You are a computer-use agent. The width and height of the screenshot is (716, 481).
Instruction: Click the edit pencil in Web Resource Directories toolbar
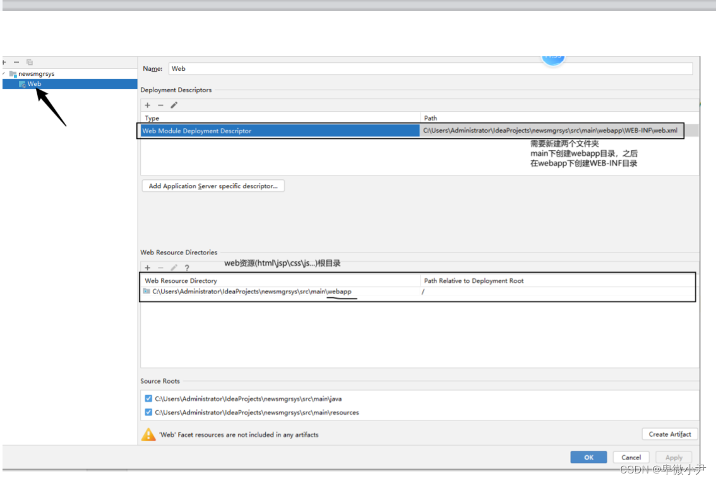(x=174, y=268)
